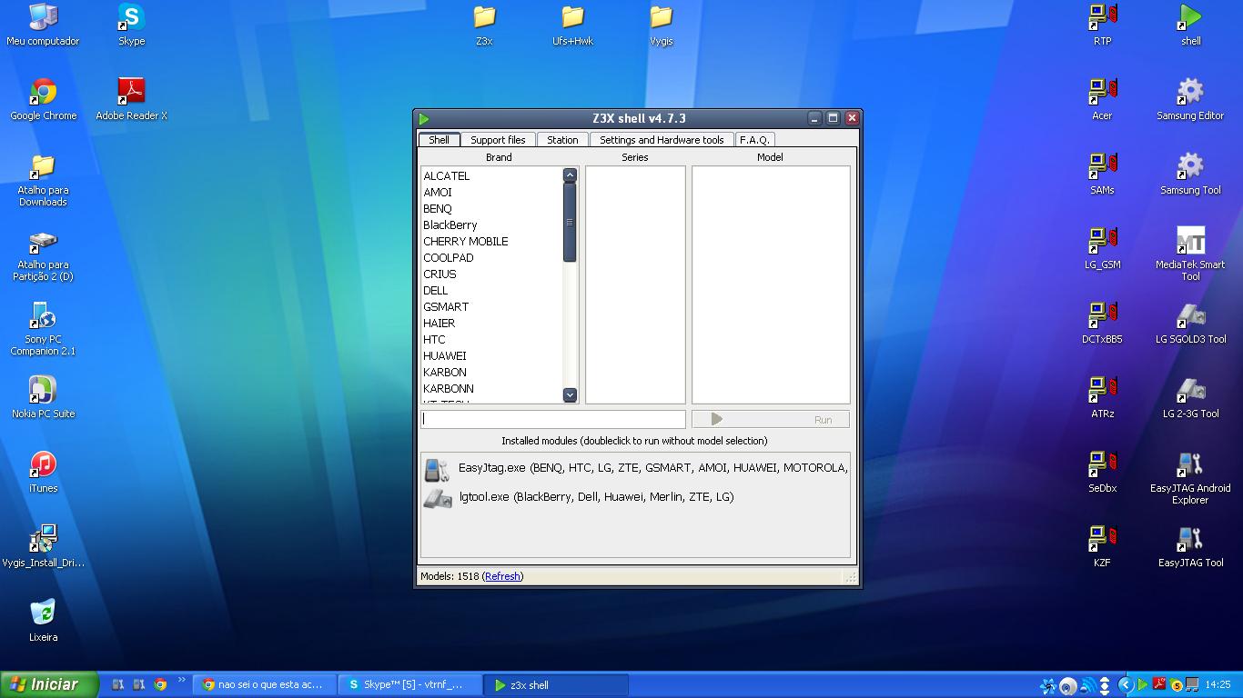Launch the KZF desktop shortcut
The image size is (1243, 698).
(x=1102, y=546)
